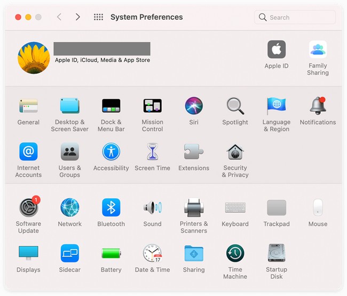This screenshot has height=296, width=347.
Task: Show all preferences grid button
Action: point(98,17)
